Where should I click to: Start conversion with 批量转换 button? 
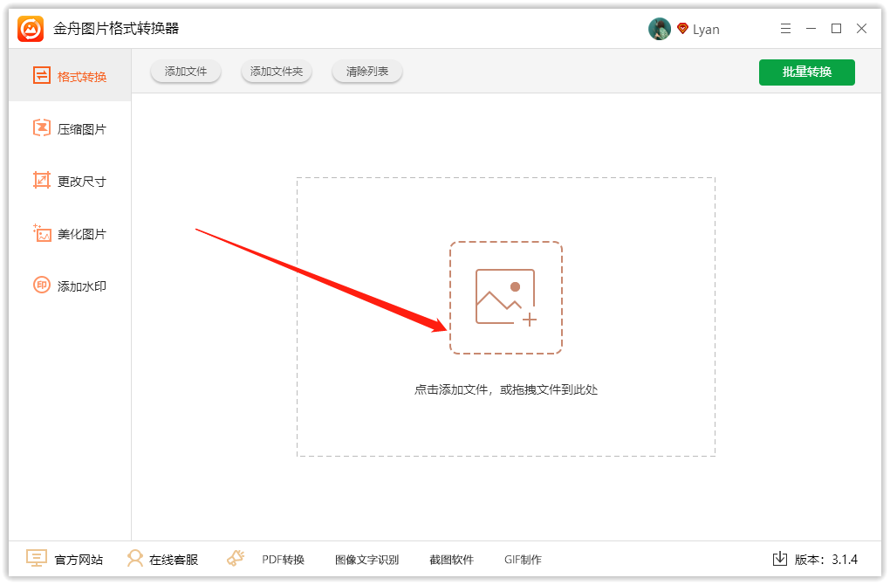(x=806, y=72)
